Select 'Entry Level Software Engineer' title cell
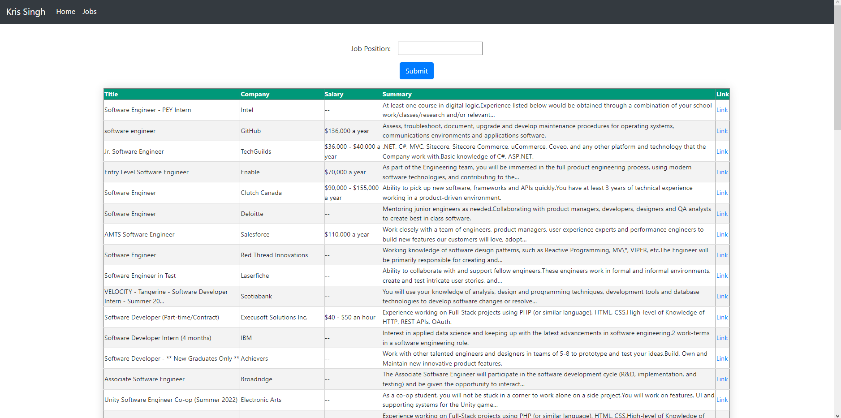 click(x=172, y=172)
